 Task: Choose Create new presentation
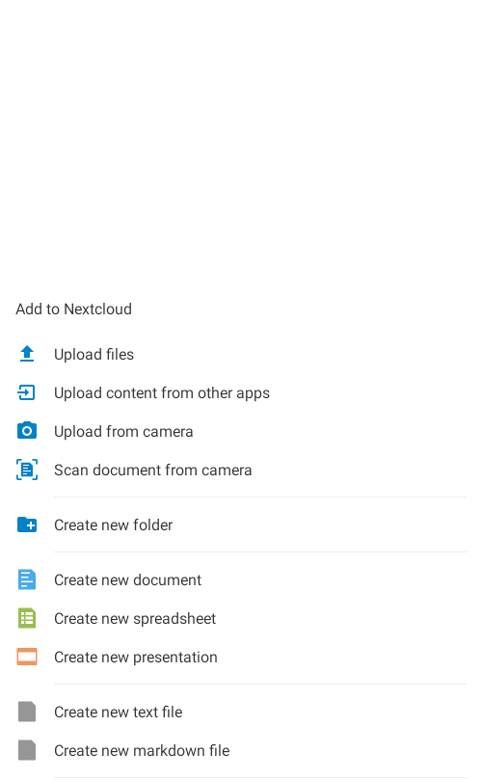tap(241, 658)
